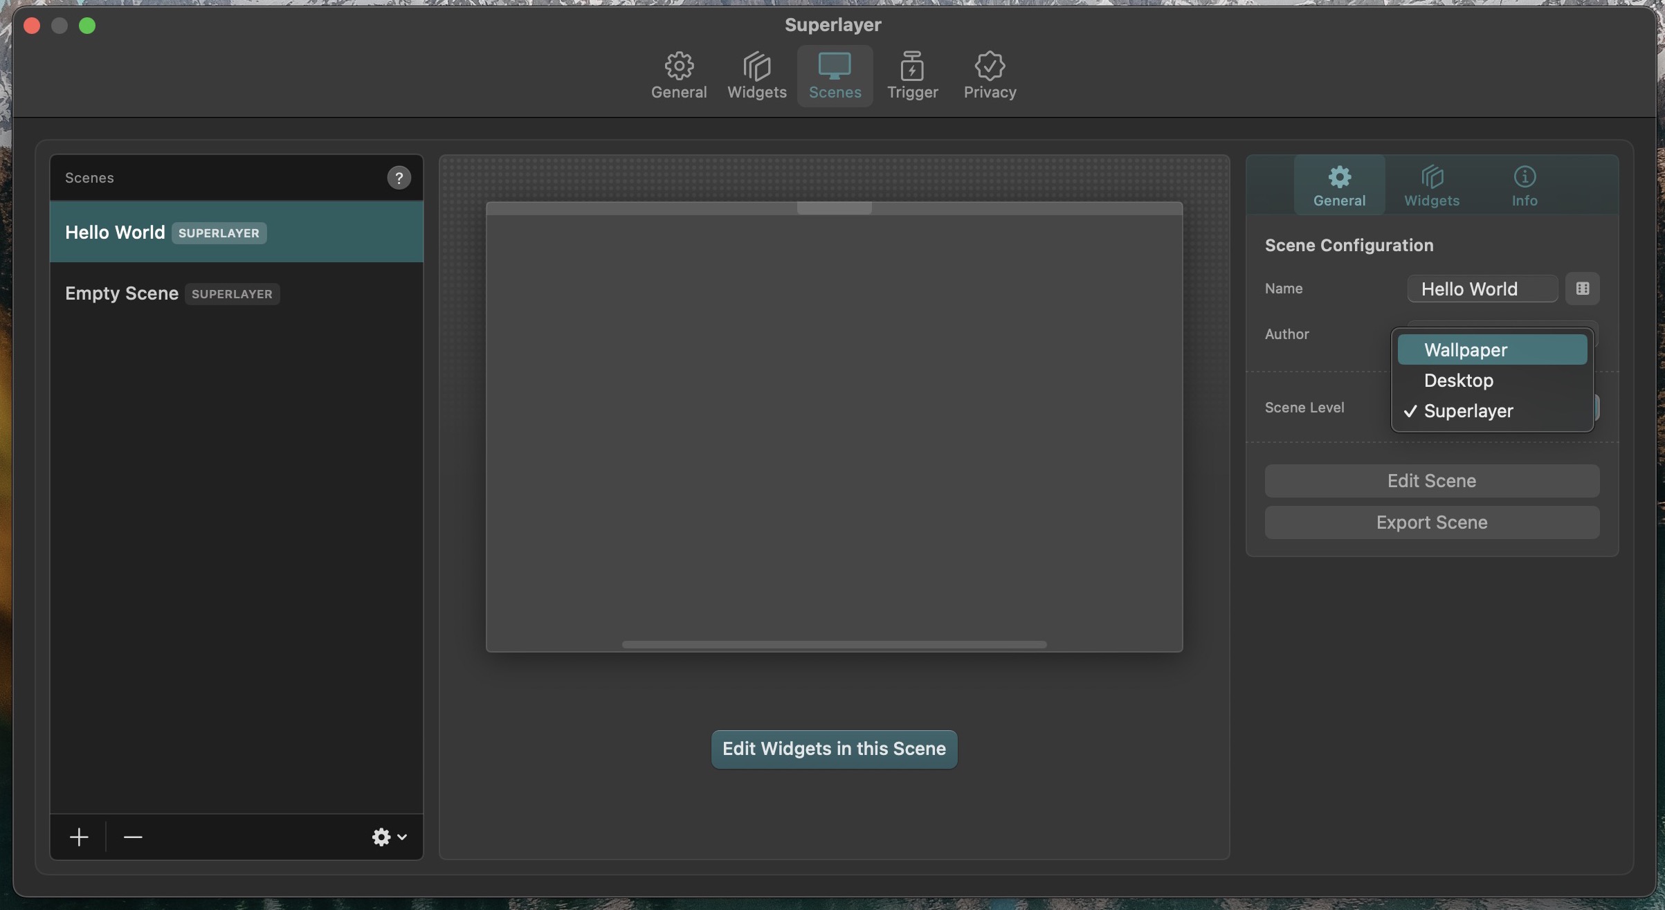Add a new scene with plus icon

(79, 837)
